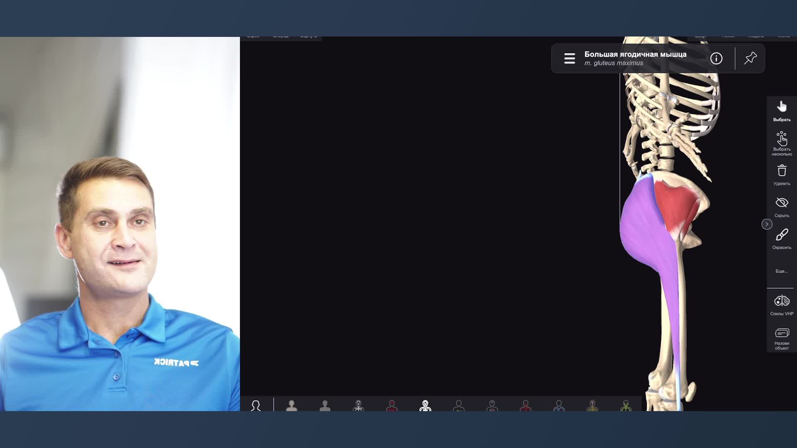This screenshot has height=448, width=797.
Task: Open info for Большая ягодичная мышца
Action: (716, 58)
